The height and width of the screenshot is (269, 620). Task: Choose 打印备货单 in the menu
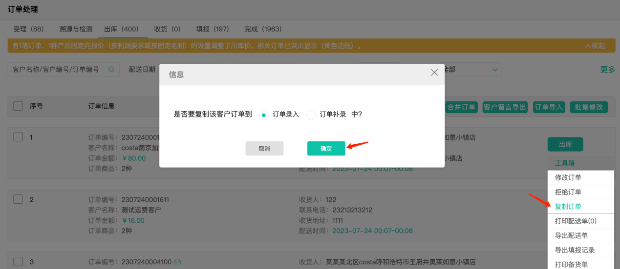[x=580, y=264]
